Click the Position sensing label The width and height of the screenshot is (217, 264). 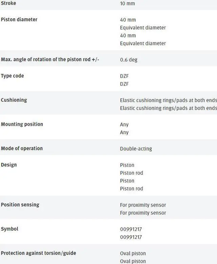[x=20, y=205]
